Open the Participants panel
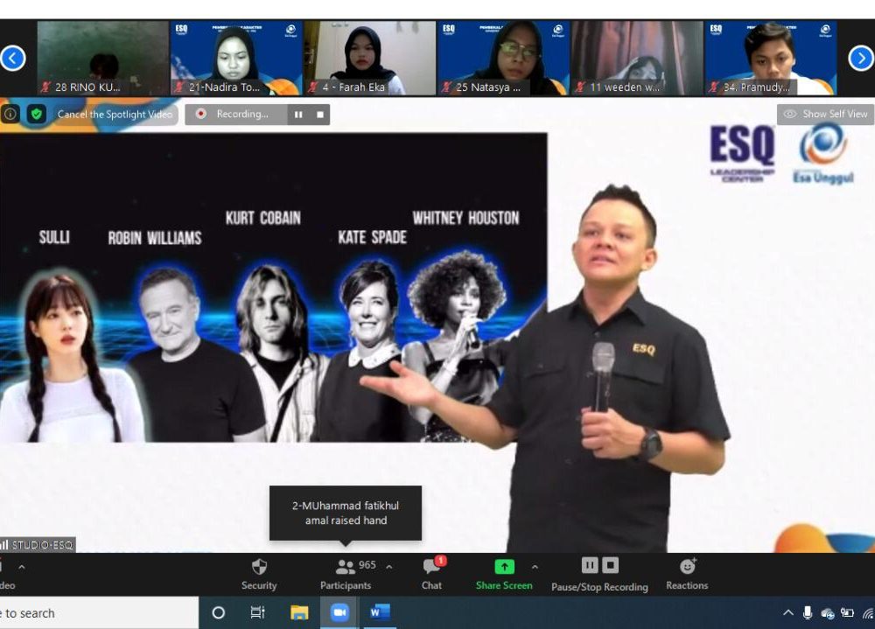 [346, 574]
